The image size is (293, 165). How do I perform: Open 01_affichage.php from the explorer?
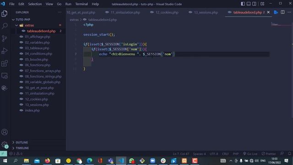[38, 37]
